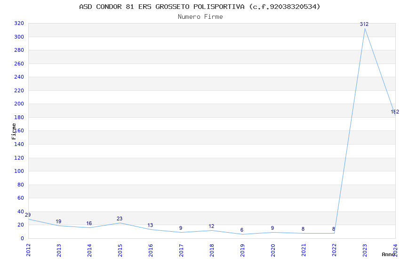
Task: Click the 240 y-axis tick label
Action: click(x=19, y=77)
